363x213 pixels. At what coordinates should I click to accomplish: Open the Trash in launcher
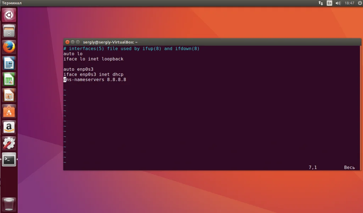(9, 204)
